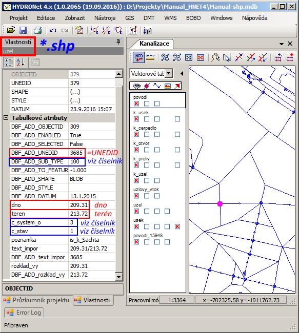Viewport: 299px width, 333px height.
Task: Choose the select-by-polyline cursor tool
Action: [x=215, y=57]
